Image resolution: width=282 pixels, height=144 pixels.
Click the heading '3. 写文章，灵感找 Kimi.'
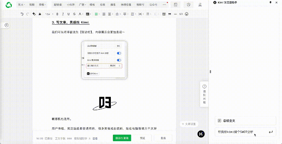pos(71,23)
